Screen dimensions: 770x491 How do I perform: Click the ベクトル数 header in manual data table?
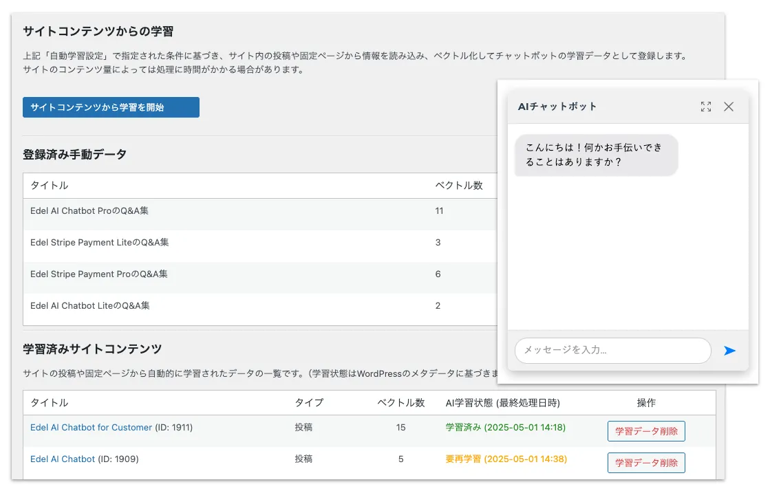coord(459,185)
